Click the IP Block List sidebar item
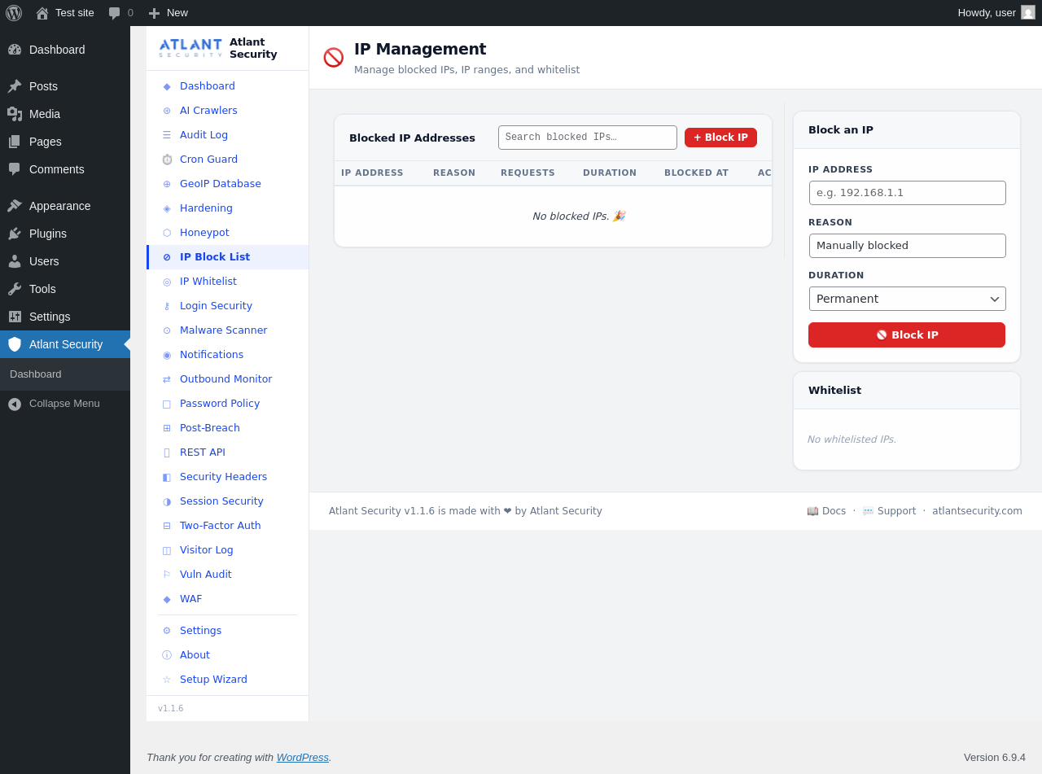 (228, 257)
